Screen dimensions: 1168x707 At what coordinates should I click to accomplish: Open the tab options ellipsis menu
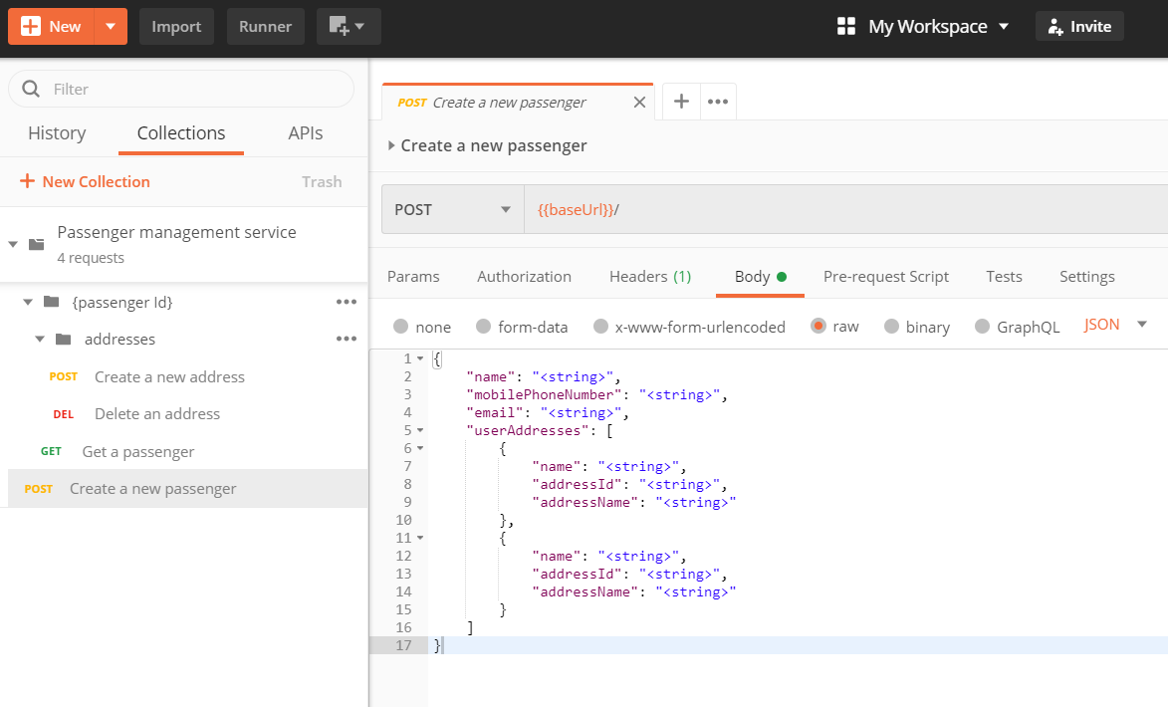(718, 102)
